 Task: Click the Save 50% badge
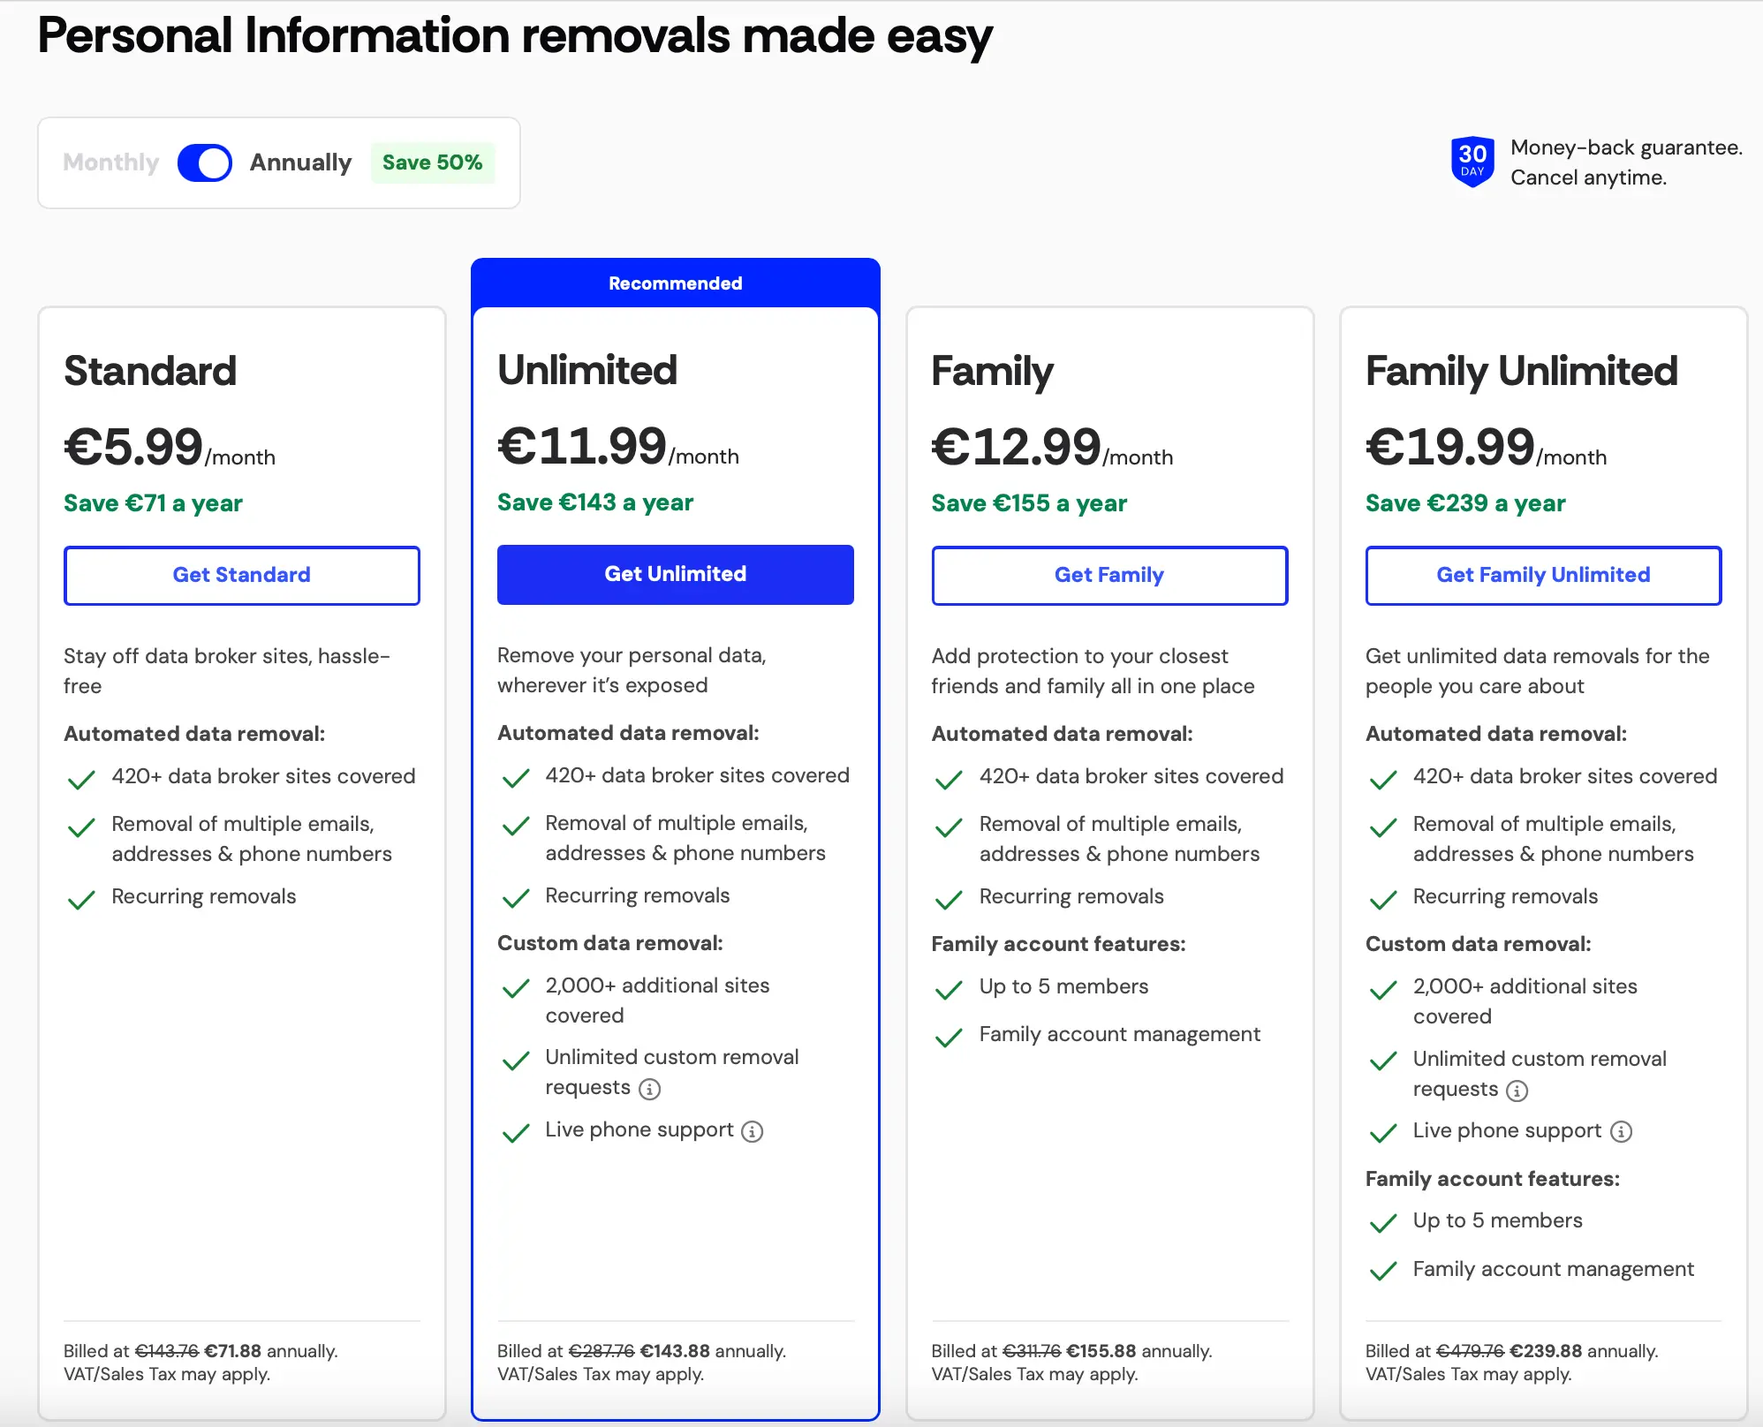(x=432, y=162)
